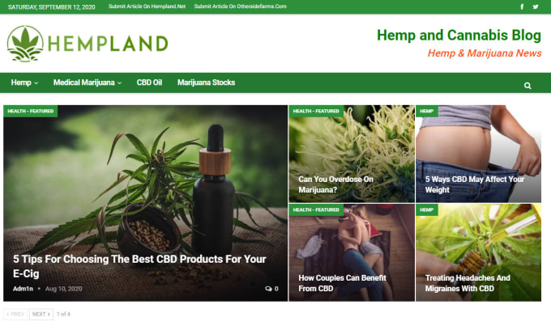Open the Twitter icon in top bar
The width and height of the screenshot is (551, 330).
point(535,6)
